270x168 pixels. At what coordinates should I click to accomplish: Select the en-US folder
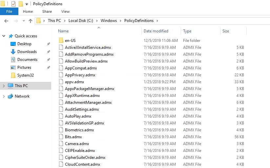(x=70, y=41)
